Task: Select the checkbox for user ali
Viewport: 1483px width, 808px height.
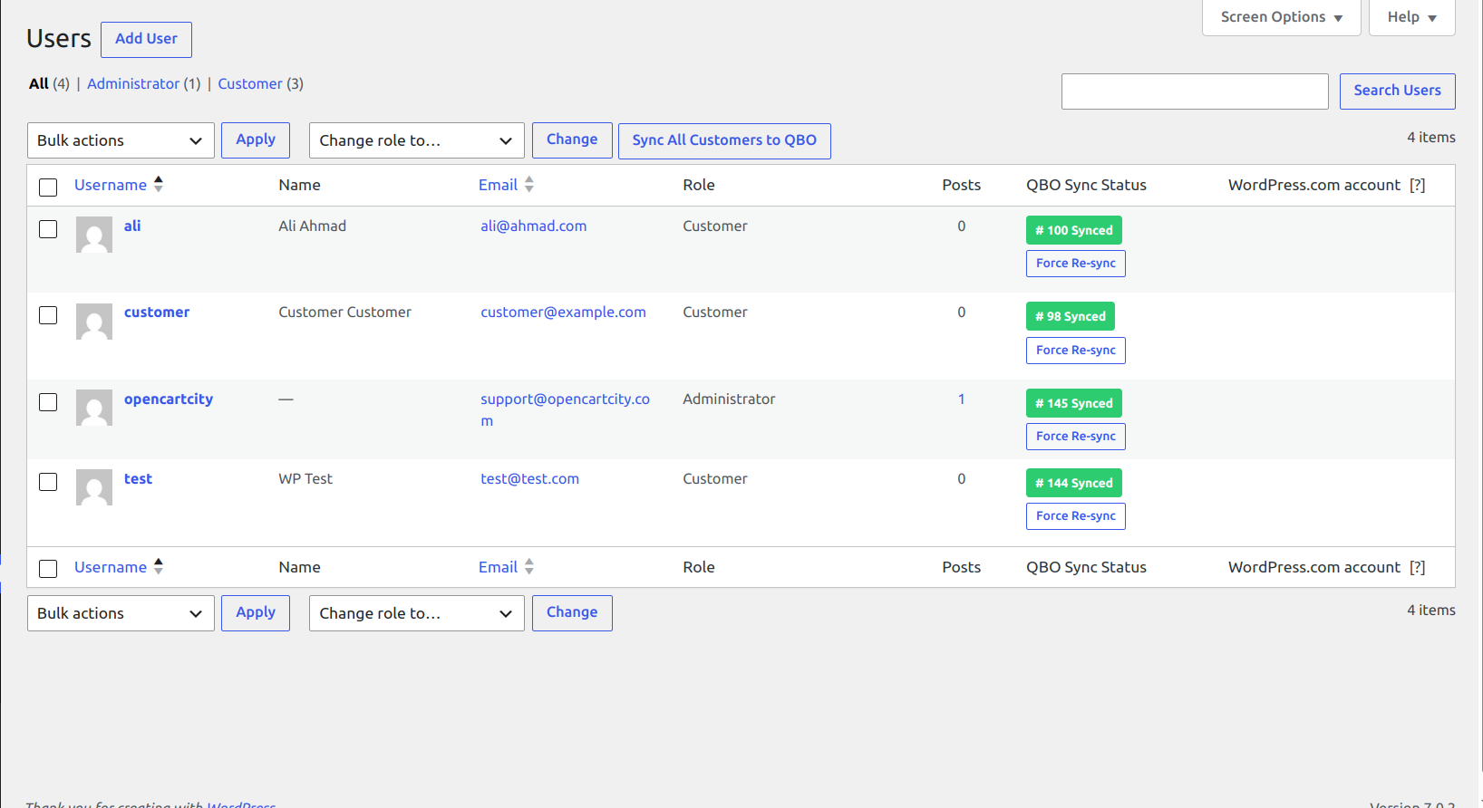Action: pos(48,229)
